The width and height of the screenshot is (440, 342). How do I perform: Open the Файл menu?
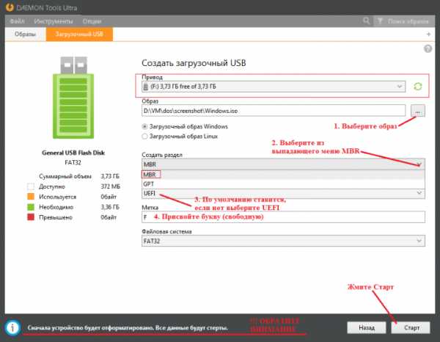17,21
